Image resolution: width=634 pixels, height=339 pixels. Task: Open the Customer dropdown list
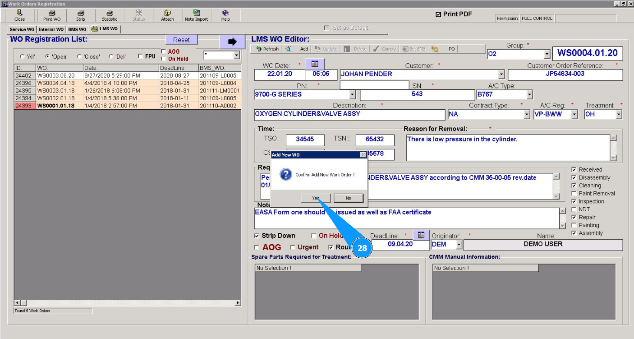point(501,74)
